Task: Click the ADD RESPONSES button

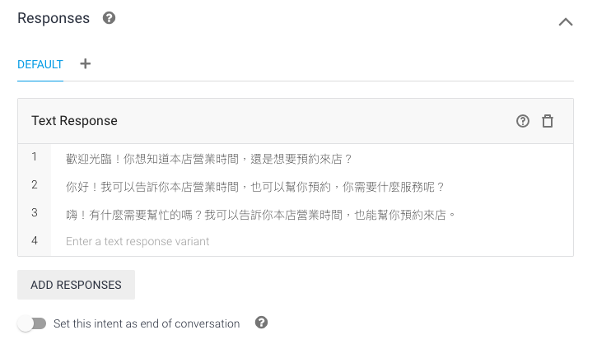Action: (76, 285)
